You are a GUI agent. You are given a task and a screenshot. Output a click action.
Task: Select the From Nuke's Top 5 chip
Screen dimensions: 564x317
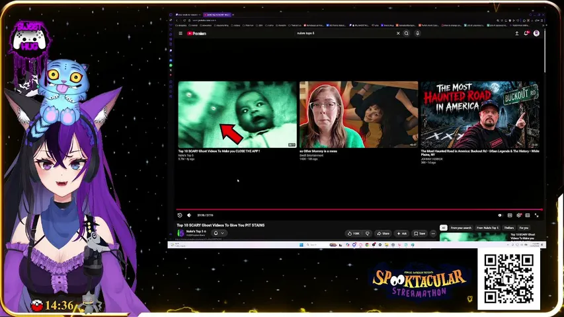click(x=487, y=228)
